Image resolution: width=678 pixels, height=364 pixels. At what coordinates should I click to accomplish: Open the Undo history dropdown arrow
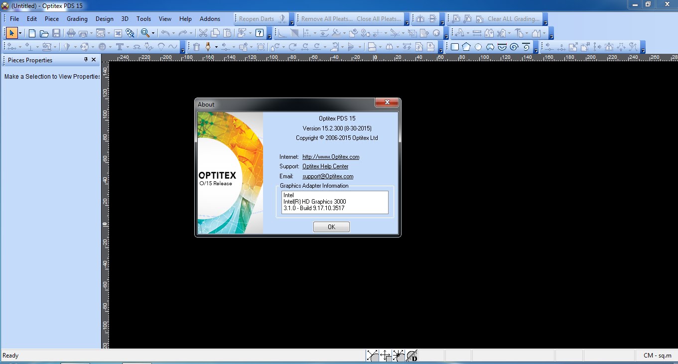tap(173, 33)
